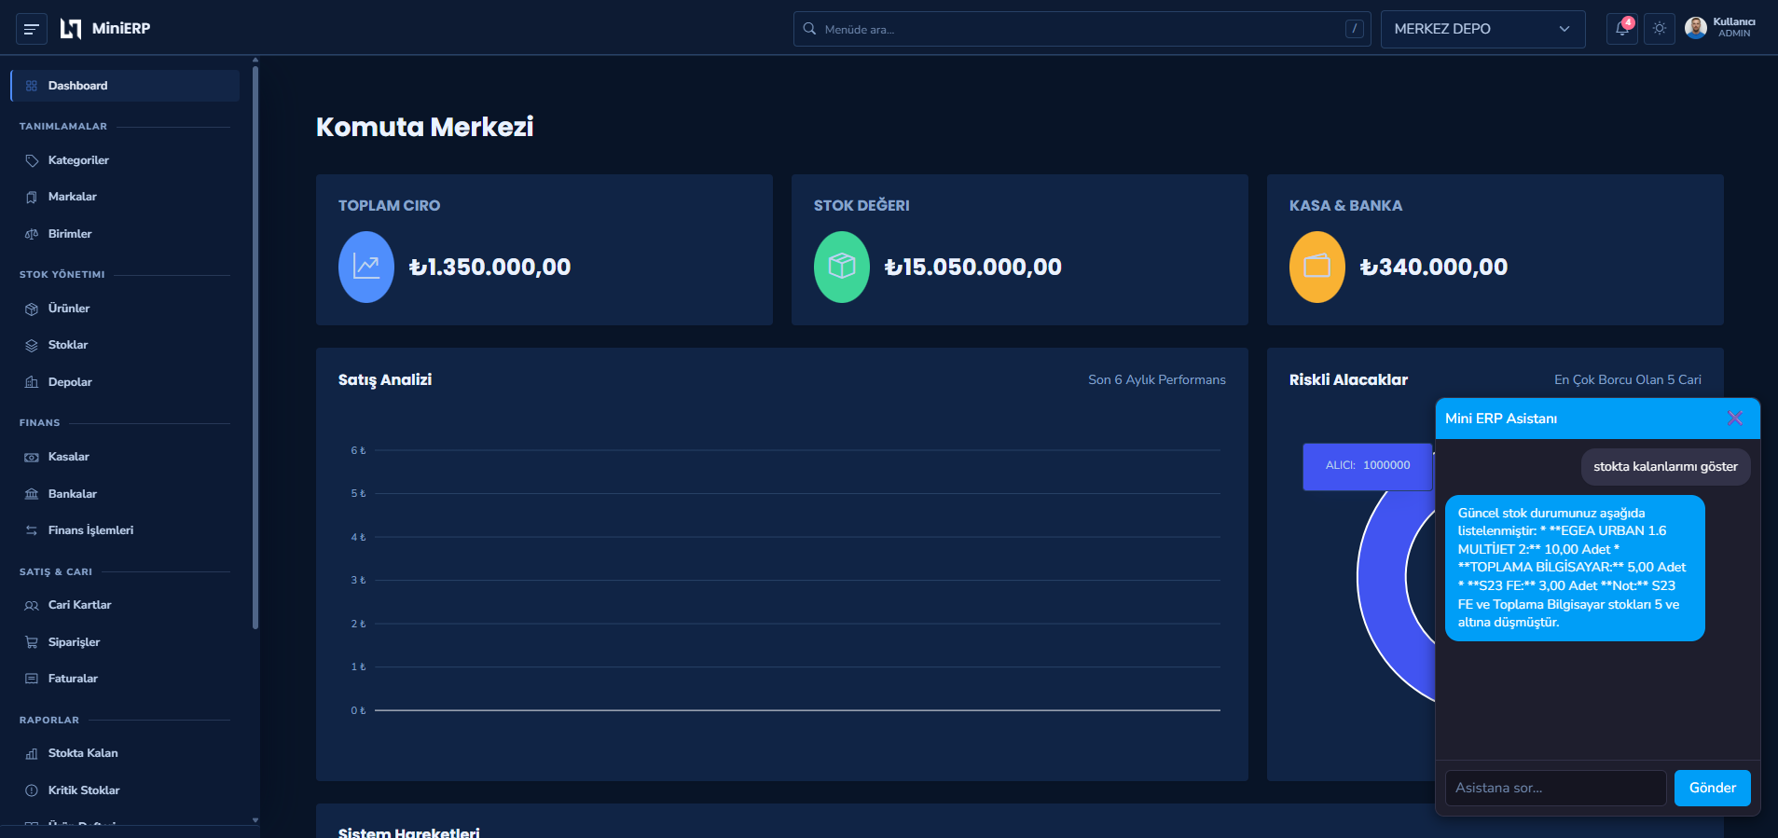Click the Kasalar cash icon
Image resolution: width=1778 pixels, height=838 pixels.
coord(32,457)
